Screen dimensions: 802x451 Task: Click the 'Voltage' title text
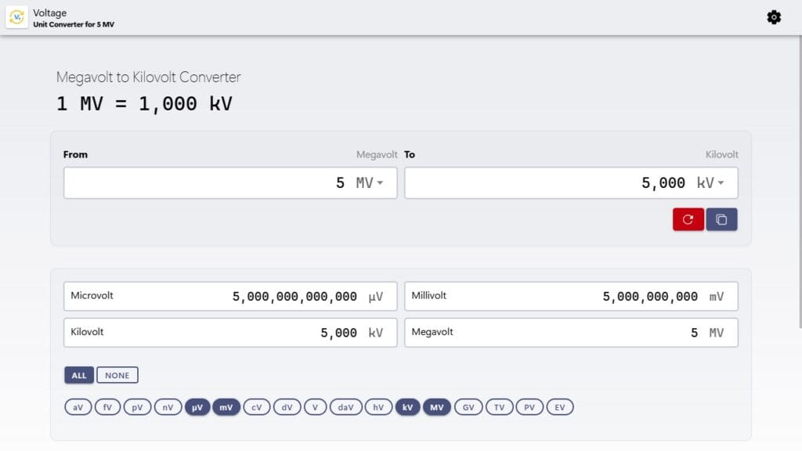(49, 13)
